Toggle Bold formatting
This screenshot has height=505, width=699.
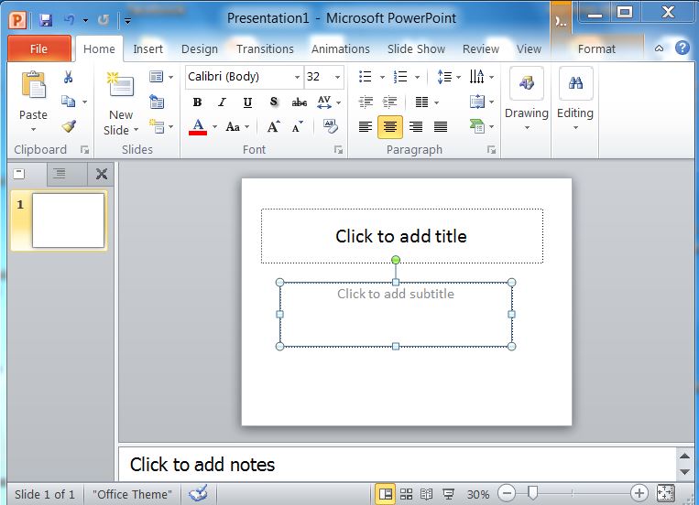point(197,102)
